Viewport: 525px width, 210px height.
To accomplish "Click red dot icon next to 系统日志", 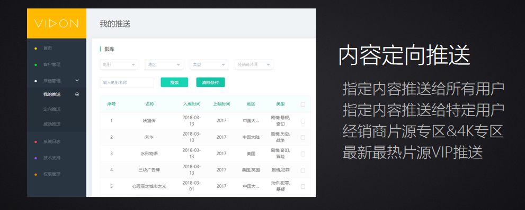I will pyautogui.click(x=36, y=142).
